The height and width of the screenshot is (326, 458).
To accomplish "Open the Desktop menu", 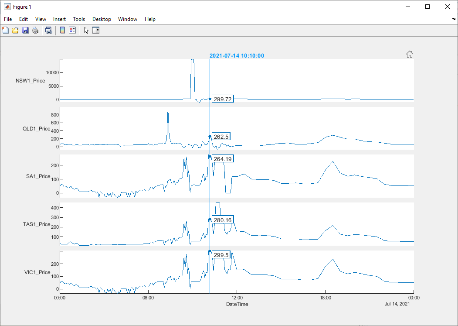I will point(102,19).
